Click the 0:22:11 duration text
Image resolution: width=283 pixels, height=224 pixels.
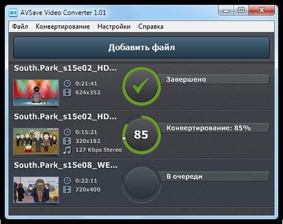click(x=86, y=181)
